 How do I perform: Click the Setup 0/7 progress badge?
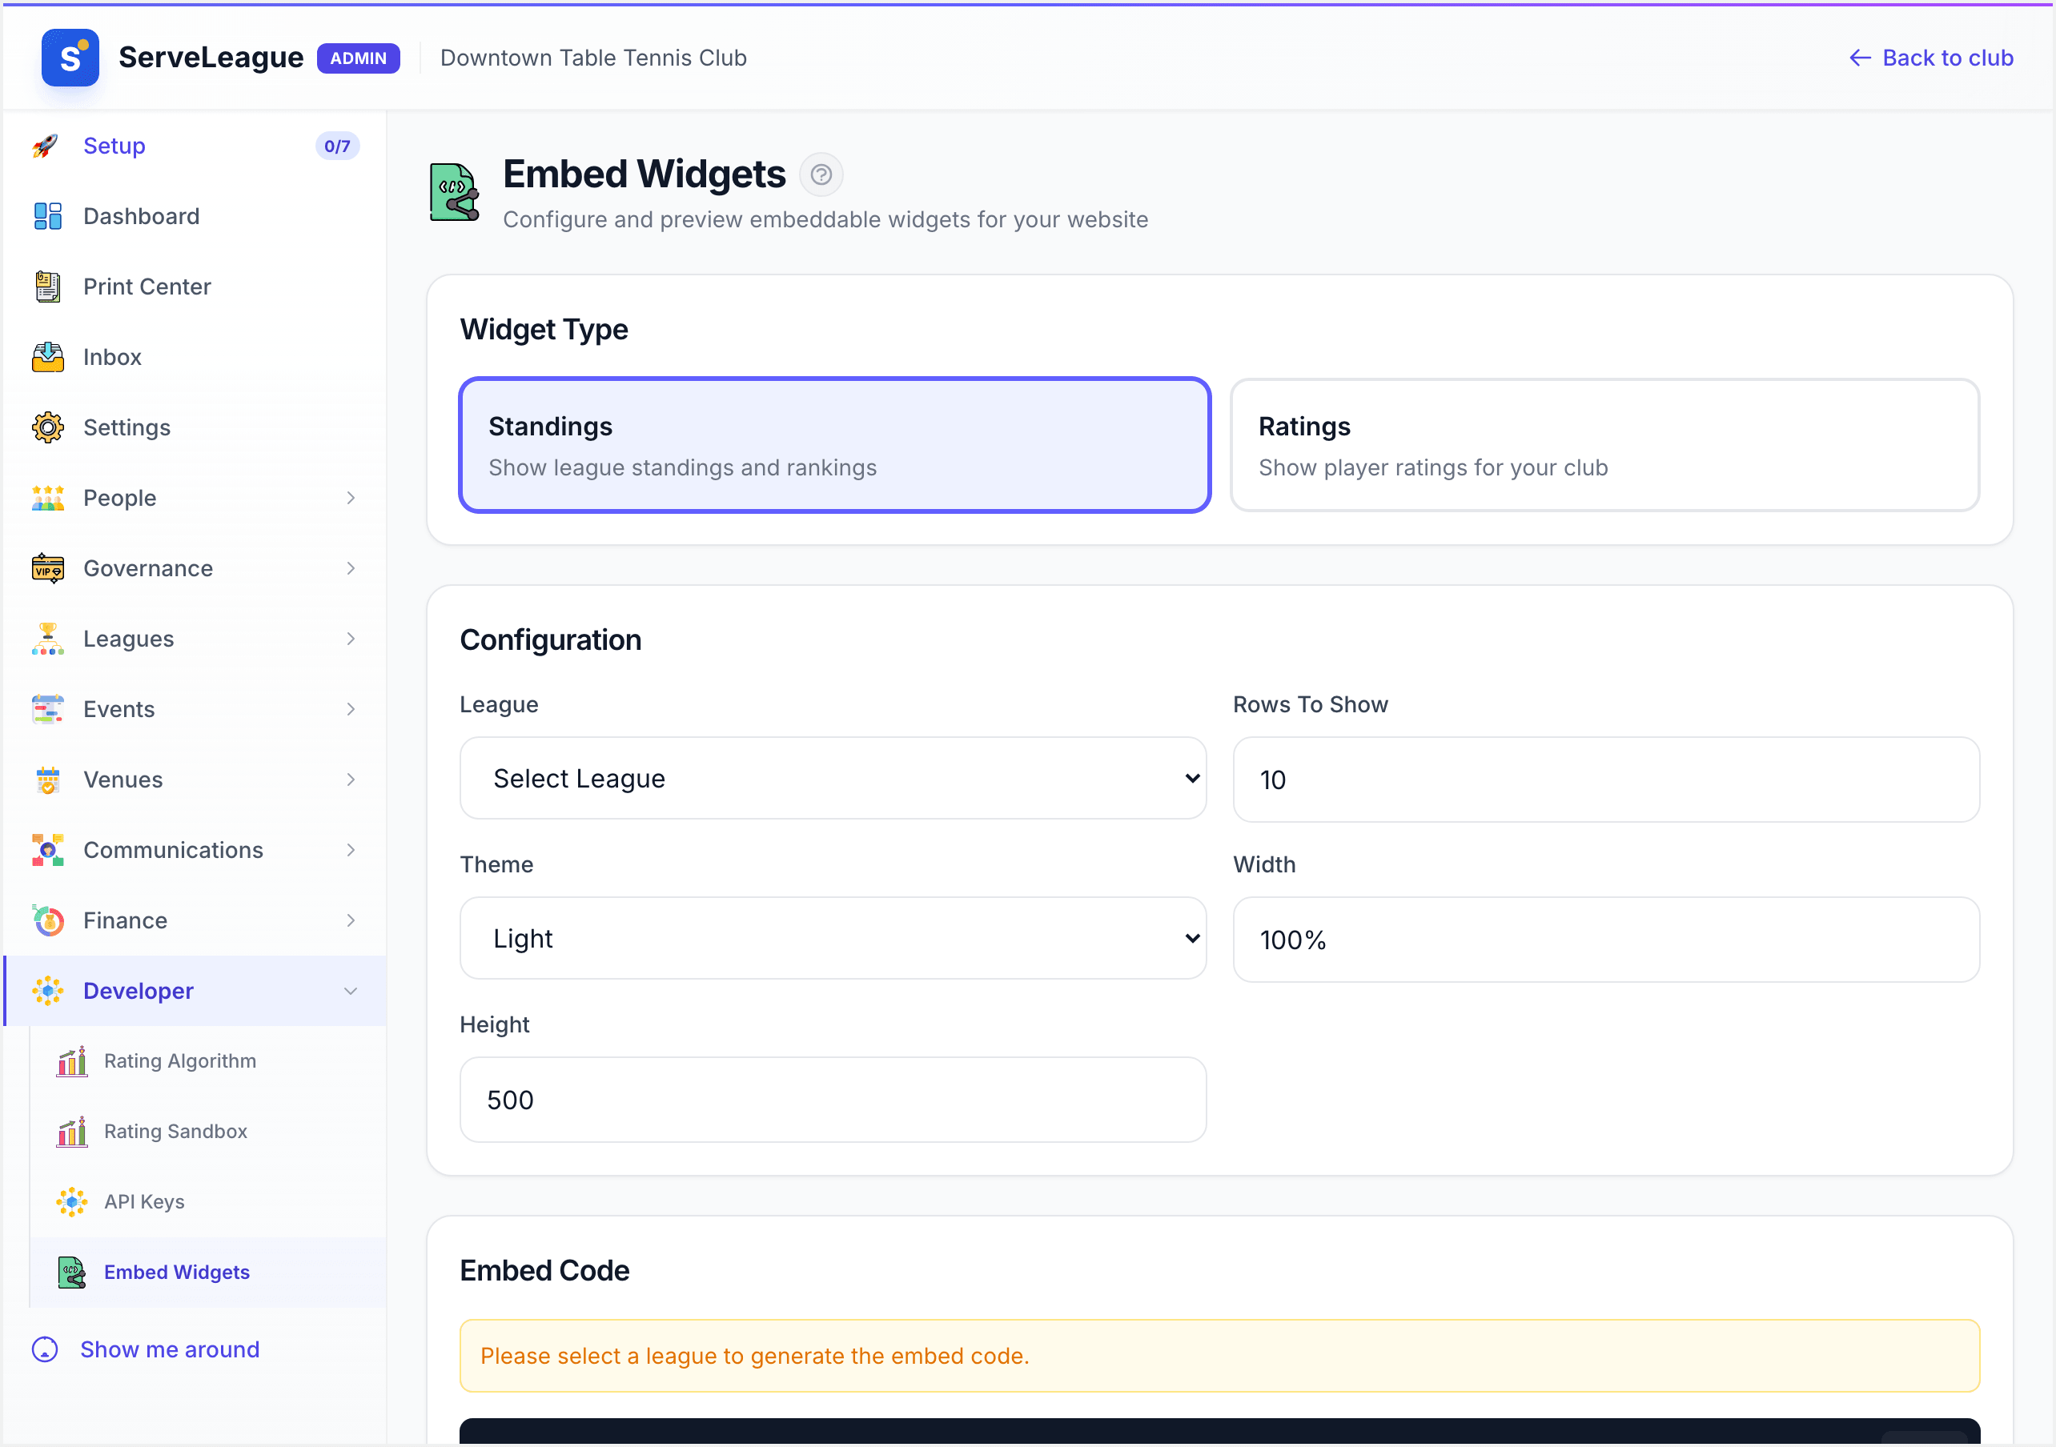pos(337,146)
